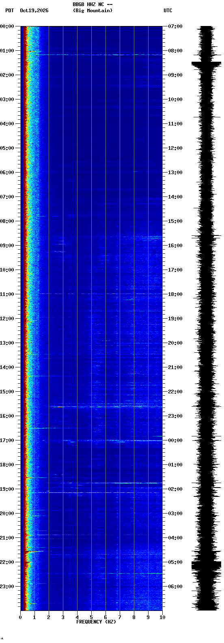Pick '12:00' on the PDT time axis
Image resolution: width=224 pixels, height=643 pixels.
click(7, 319)
